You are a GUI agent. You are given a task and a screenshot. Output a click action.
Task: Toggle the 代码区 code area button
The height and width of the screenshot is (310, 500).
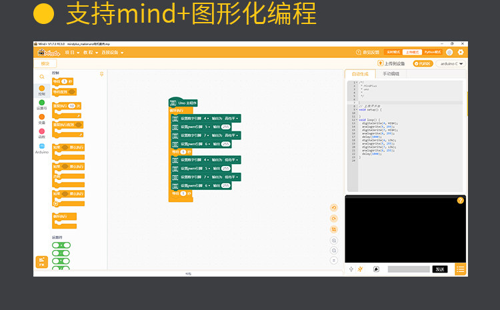[x=423, y=63]
